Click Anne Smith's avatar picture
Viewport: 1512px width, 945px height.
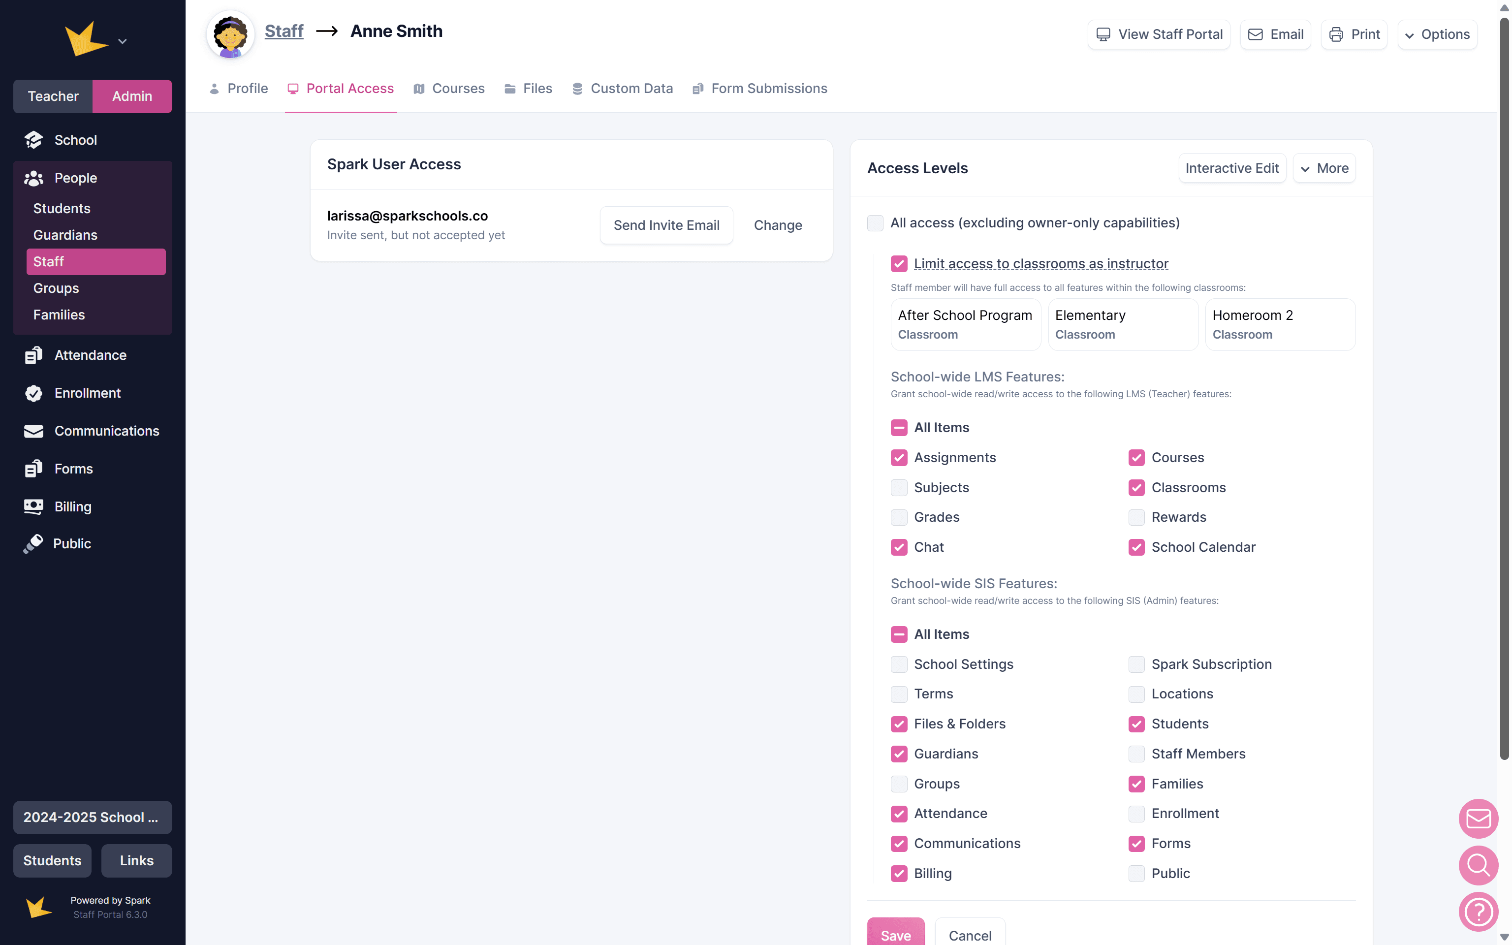(230, 34)
